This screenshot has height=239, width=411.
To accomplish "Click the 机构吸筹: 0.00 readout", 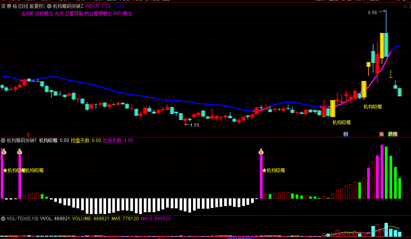I will point(54,140).
